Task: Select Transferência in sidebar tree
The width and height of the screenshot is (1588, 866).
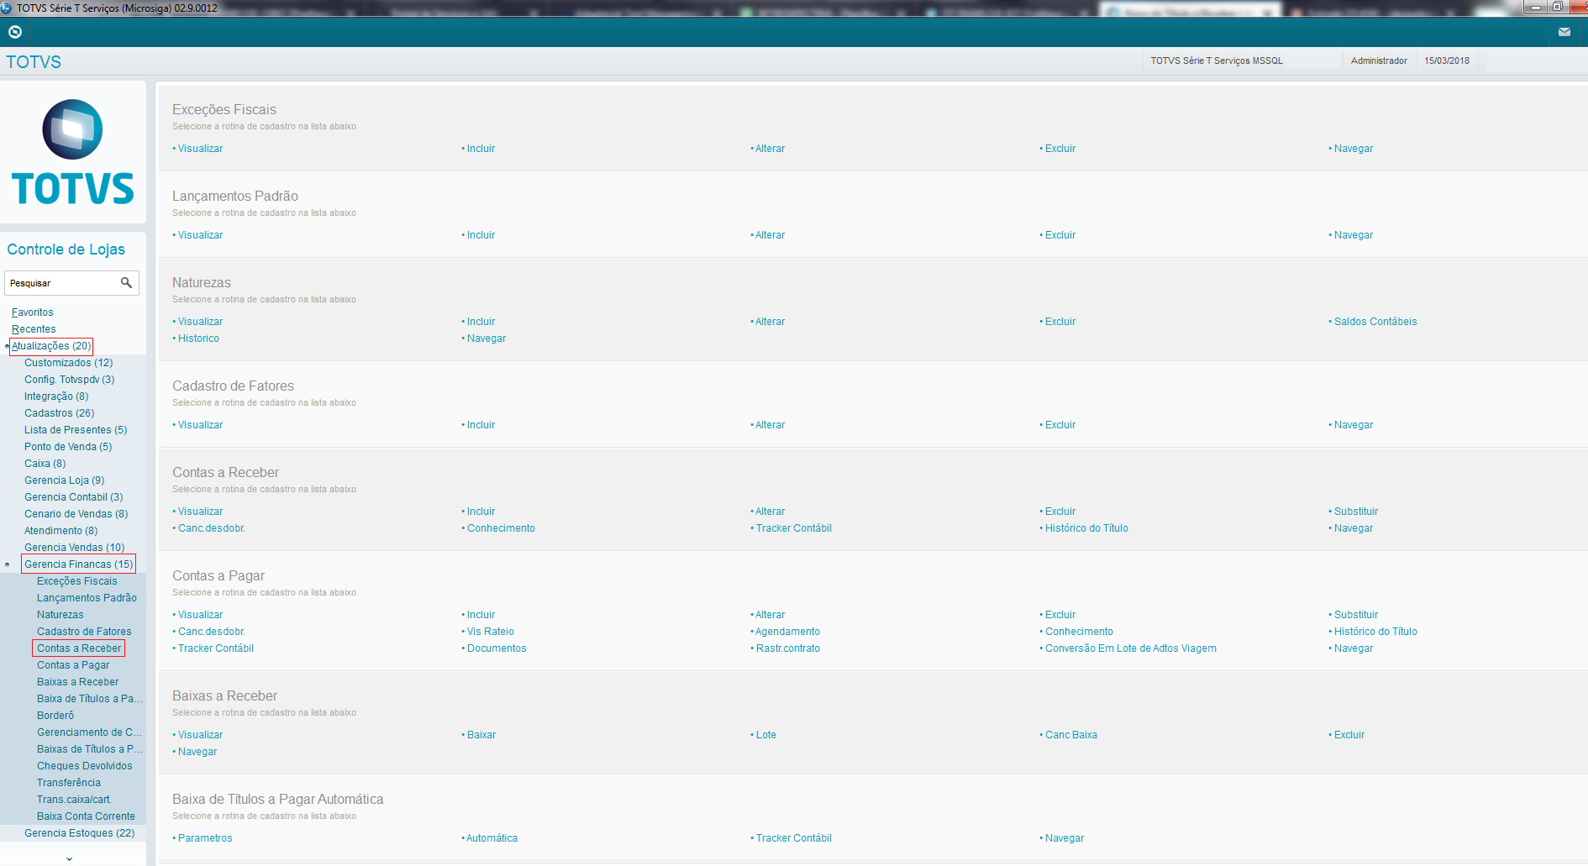Action: tap(69, 783)
